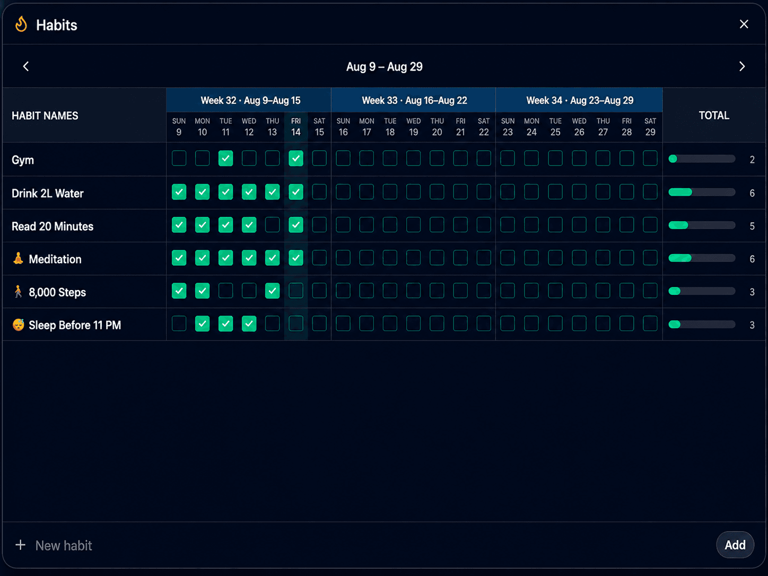
Task: Click the Aug 9 – Aug 29 date range title
Action: click(x=385, y=67)
